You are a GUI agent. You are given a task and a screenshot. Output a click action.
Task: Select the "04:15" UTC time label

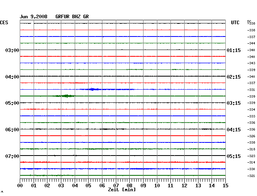234,130
